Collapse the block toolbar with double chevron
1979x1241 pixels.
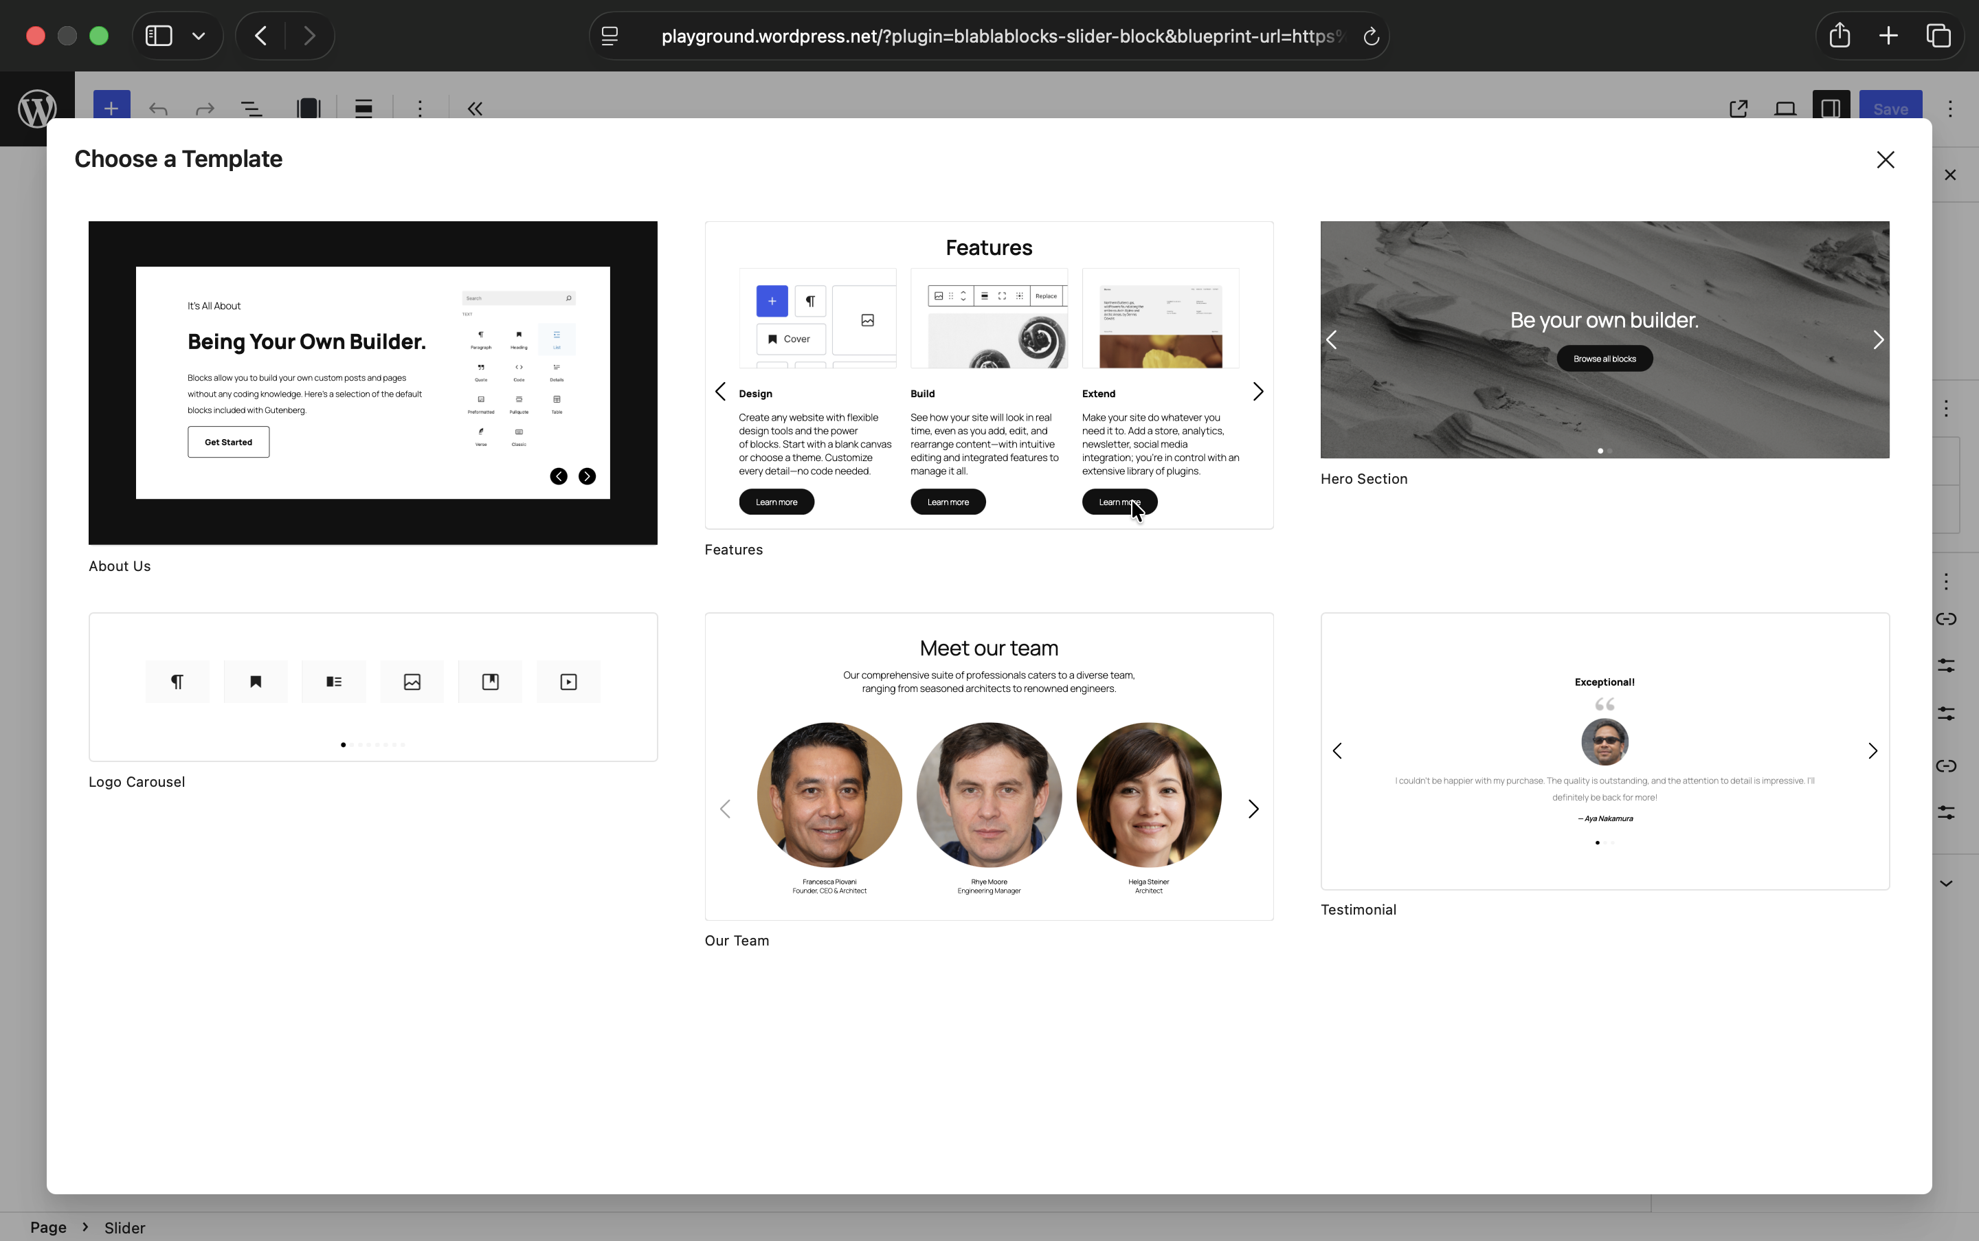pyautogui.click(x=476, y=109)
